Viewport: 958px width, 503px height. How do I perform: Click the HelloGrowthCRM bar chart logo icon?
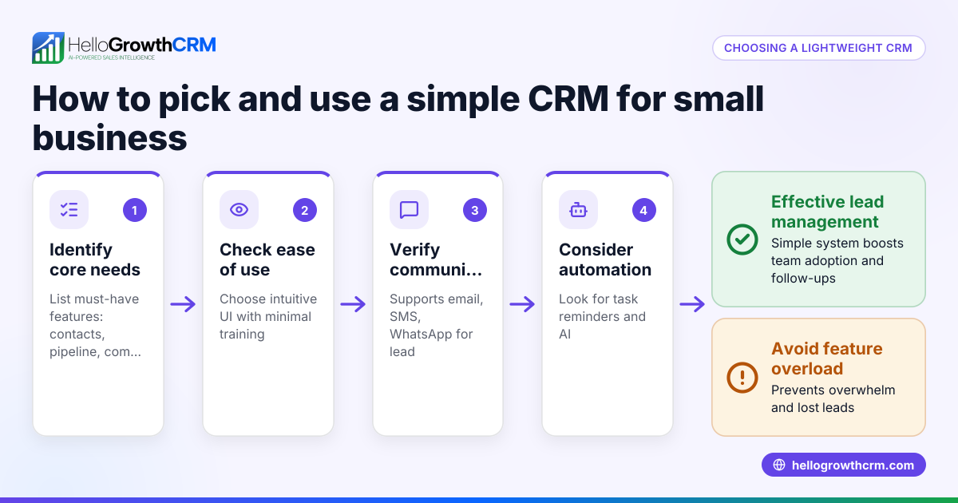click(x=48, y=48)
